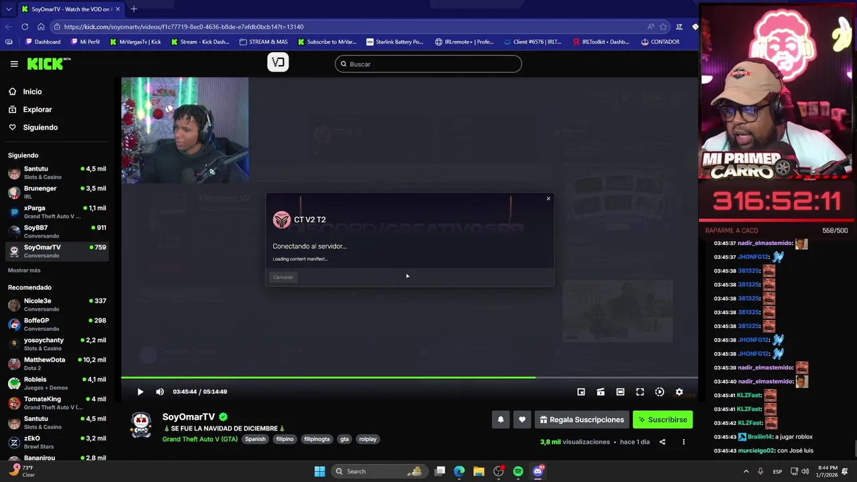Follow SoyOmarTV with the heart button

point(522,420)
